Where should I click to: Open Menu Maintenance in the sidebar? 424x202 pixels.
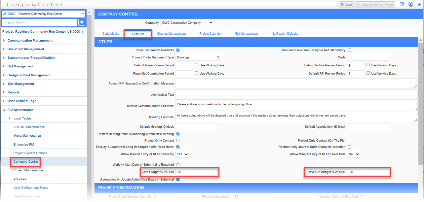click(x=27, y=136)
